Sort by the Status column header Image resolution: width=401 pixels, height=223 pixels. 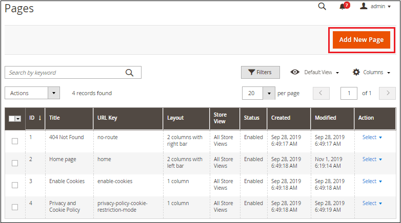(x=253, y=118)
